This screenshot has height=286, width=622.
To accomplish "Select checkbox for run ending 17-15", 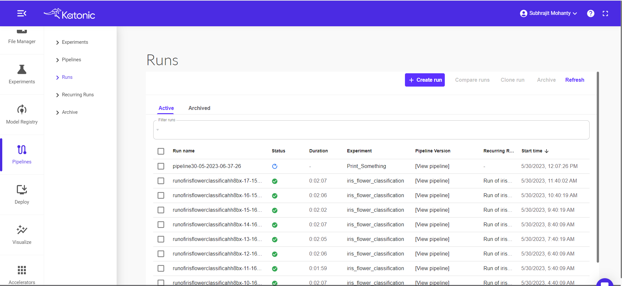I will pyautogui.click(x=161, y=181).
